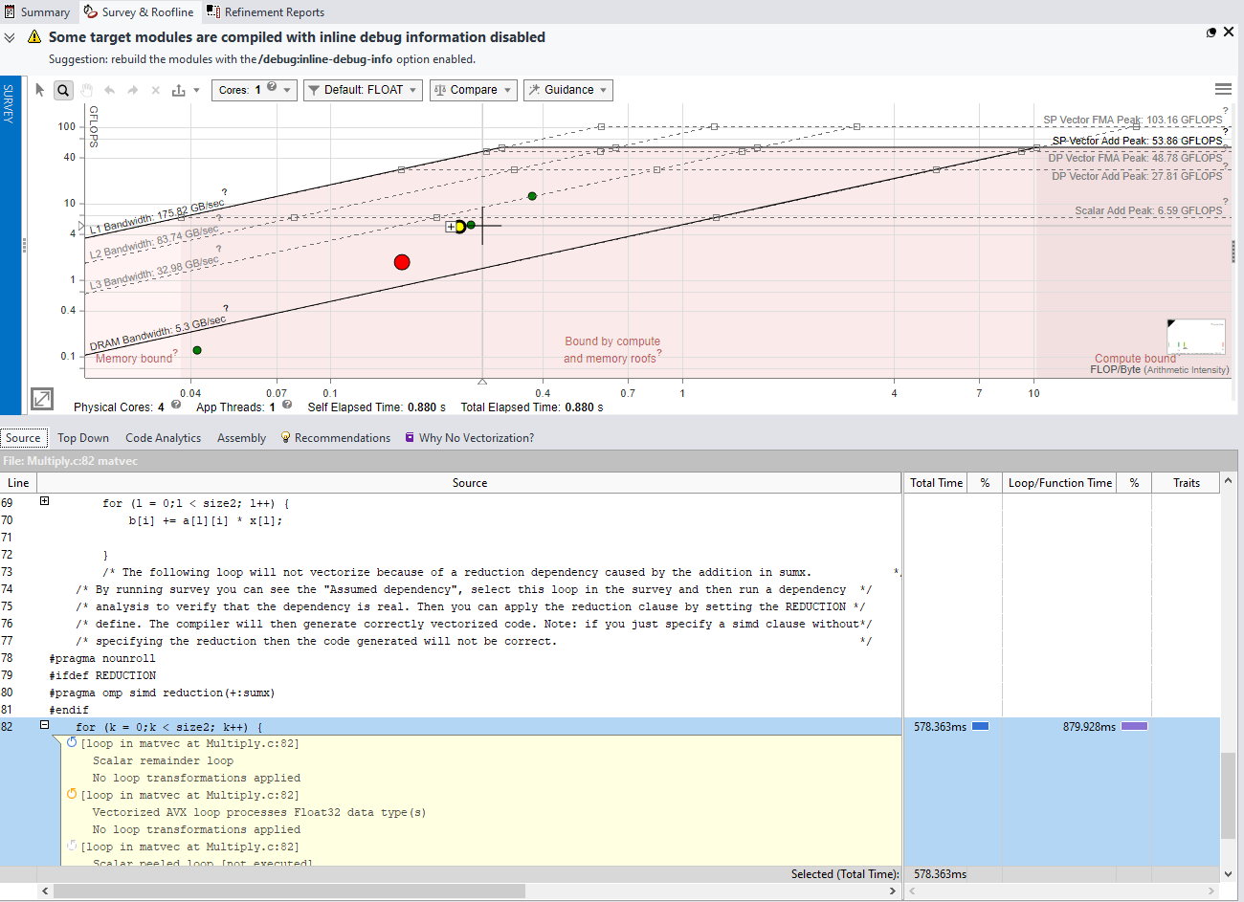Select the pointer tool in roofline toolbar
The image size is (1244, 902).
pos(39,90)
